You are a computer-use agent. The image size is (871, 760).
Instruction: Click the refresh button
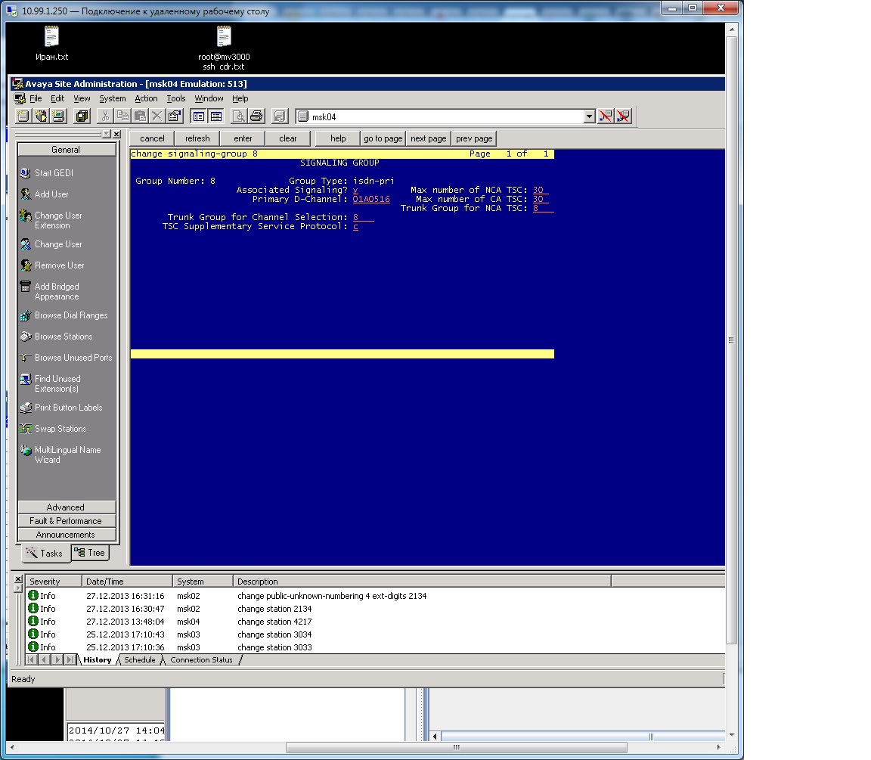(198, 138)
